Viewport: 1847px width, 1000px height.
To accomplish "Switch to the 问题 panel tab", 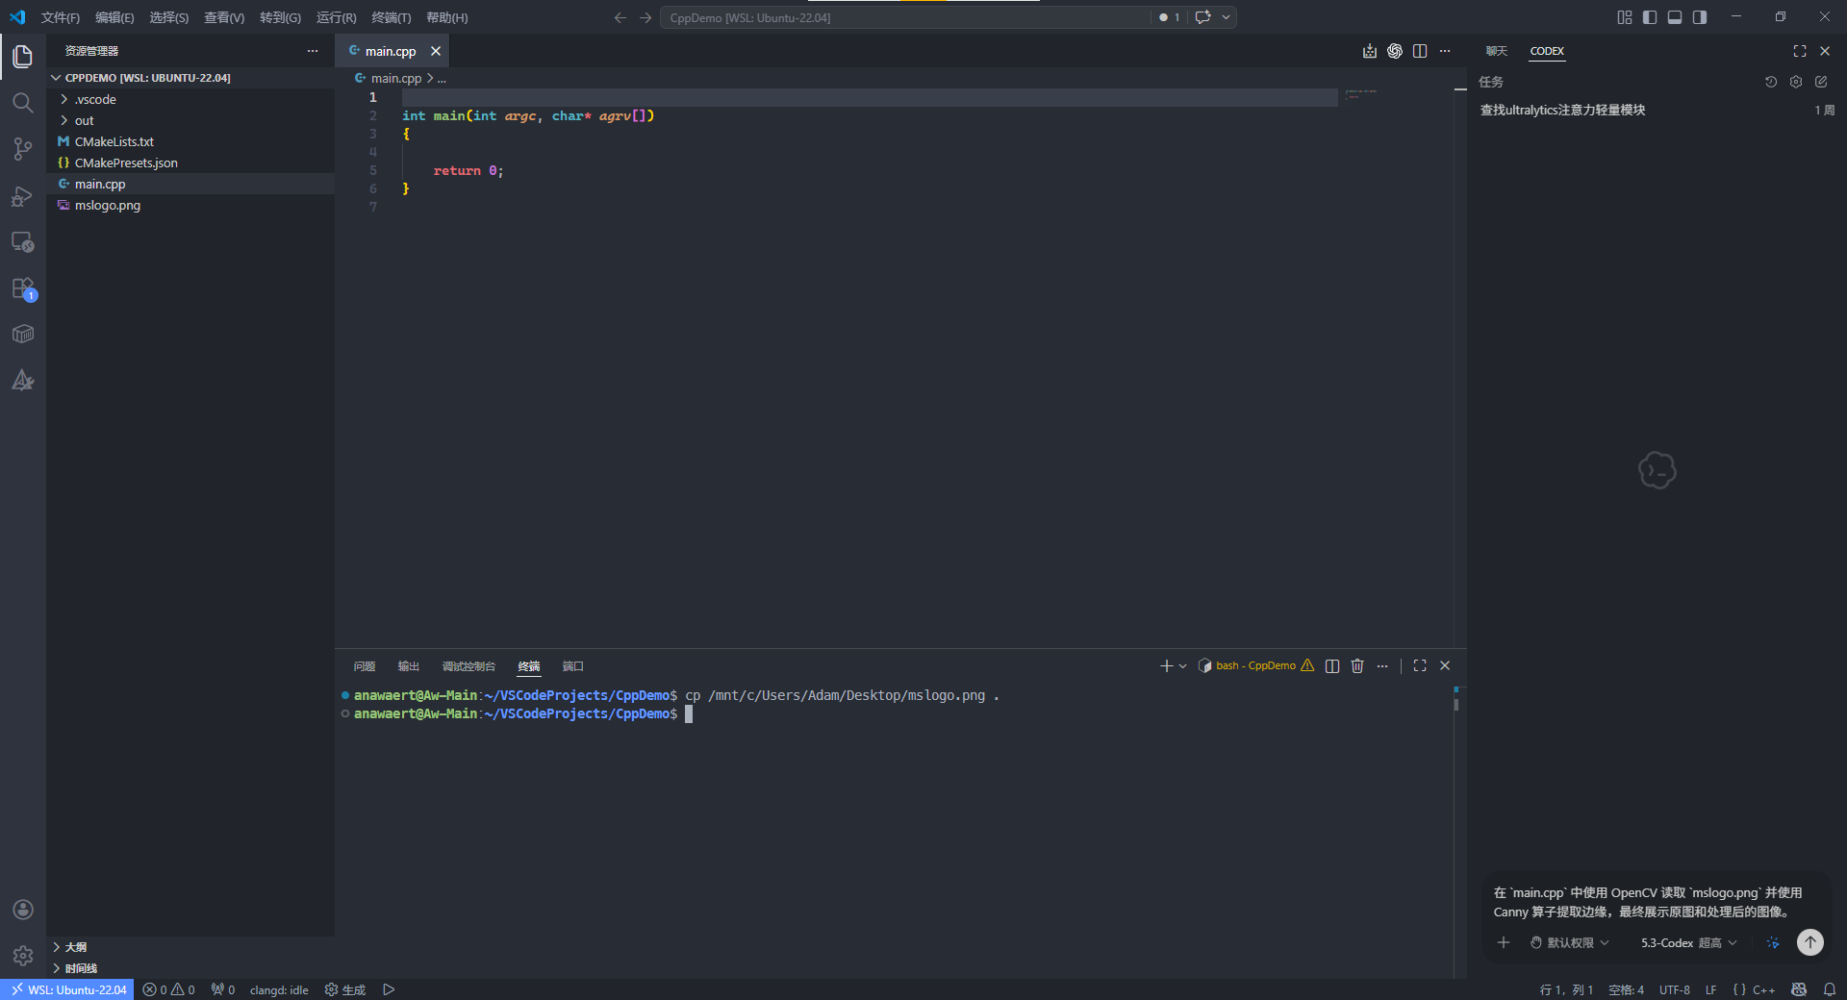I will click(365, 666).
